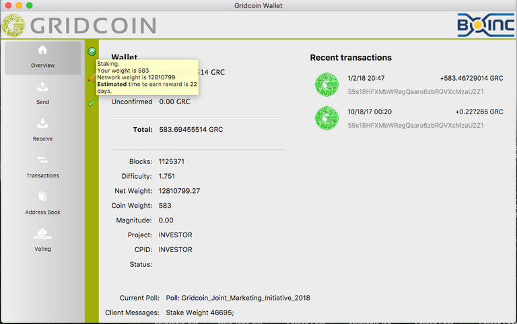Click the Gridcoin logo emblem

click(x=13, y=26)
